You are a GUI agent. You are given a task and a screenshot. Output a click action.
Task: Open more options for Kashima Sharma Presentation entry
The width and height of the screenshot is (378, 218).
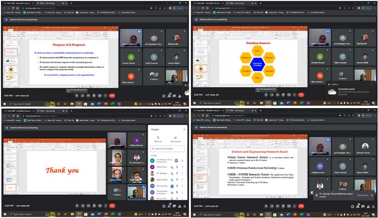[182, 192]
